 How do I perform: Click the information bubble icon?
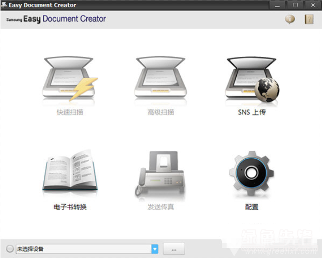(x=290, y=19)
